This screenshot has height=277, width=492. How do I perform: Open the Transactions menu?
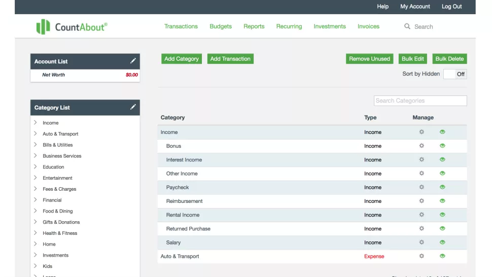pyautogui.click(x=181, y=26)
